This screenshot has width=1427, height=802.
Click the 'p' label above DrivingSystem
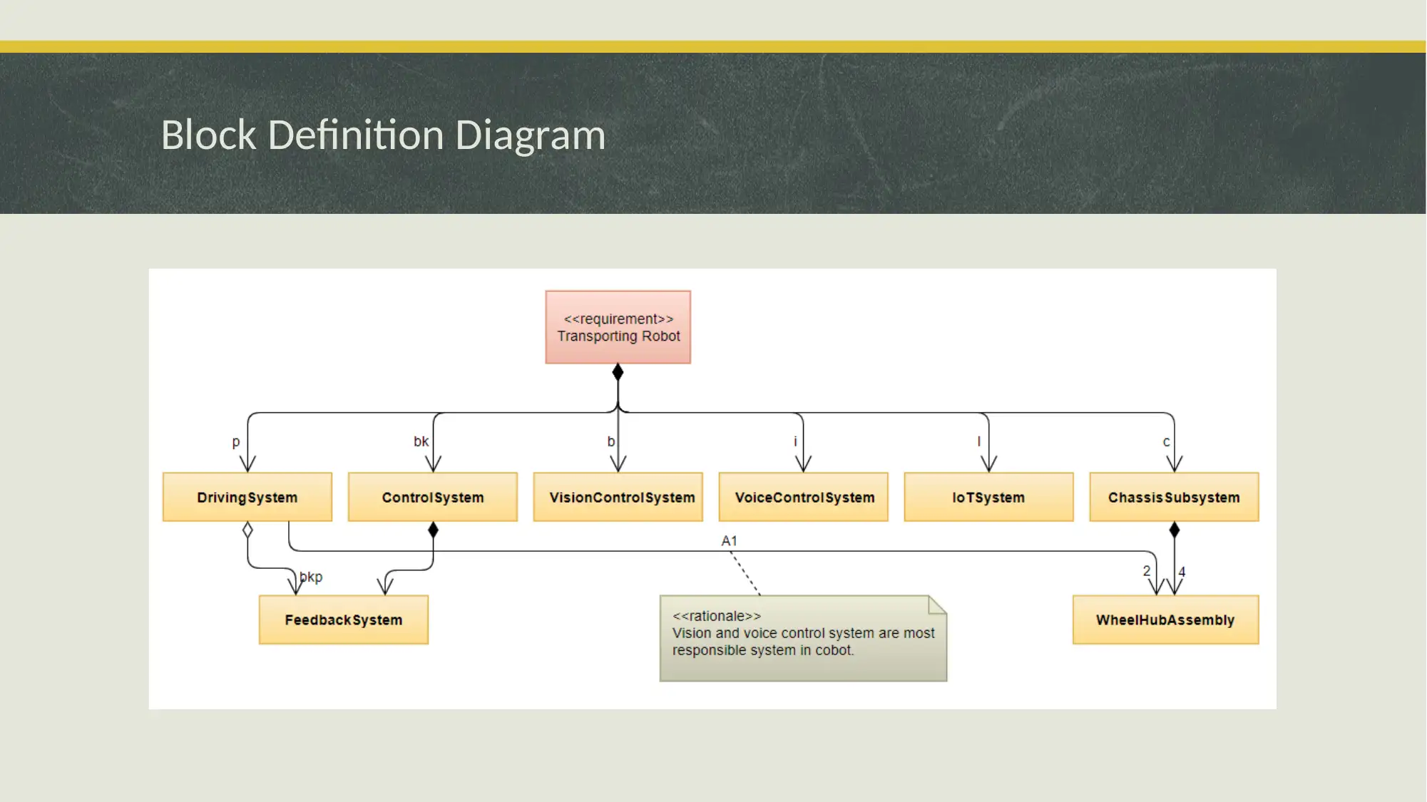click(x=236, y=442)
